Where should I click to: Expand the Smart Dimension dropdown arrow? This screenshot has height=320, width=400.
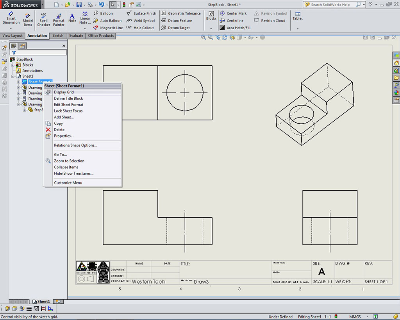click(x=11, y=29)
